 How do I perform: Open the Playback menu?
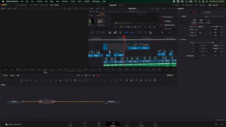pos(65,1)
